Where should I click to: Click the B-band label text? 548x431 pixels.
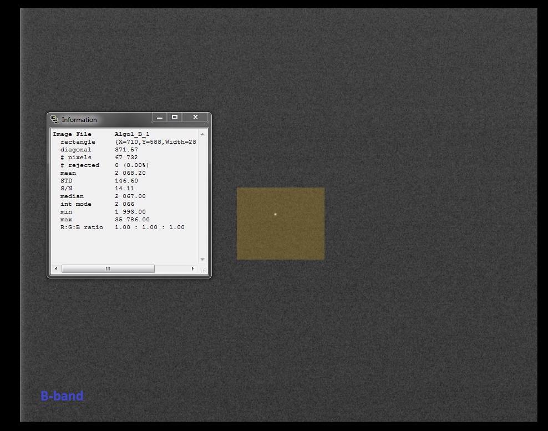click(x=62, y=396)
